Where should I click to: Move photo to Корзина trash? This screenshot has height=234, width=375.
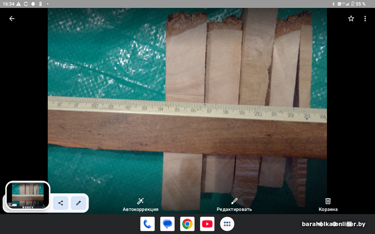[328, 205]
